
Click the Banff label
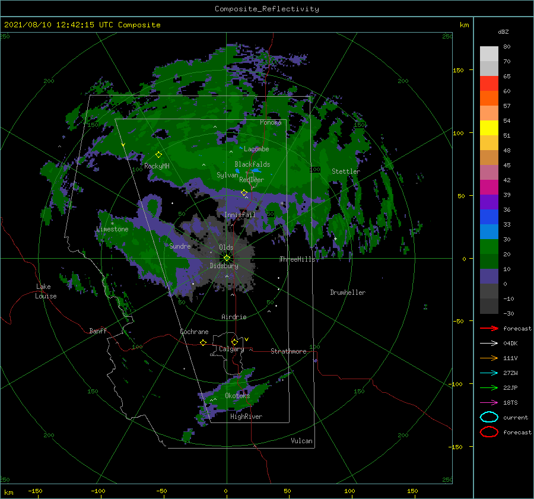98,330
